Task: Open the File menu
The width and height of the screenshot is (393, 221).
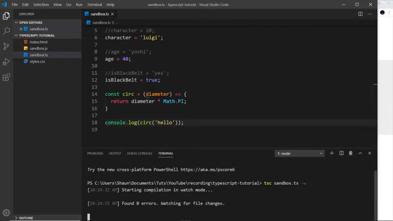Action: pyautogui.click(x=15, y=4)
